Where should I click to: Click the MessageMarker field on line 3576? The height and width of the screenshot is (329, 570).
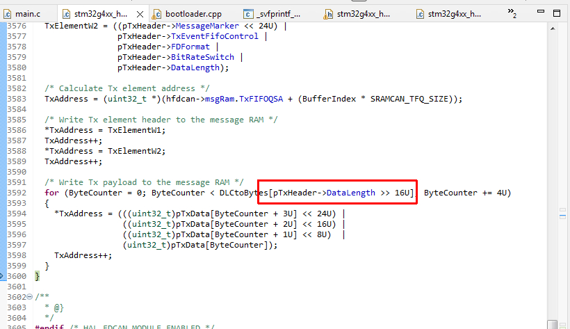click(207, 26)
